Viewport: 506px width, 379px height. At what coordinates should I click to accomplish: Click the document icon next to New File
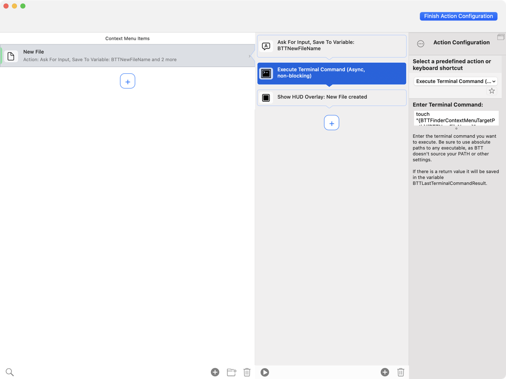[x=11, y=55]
